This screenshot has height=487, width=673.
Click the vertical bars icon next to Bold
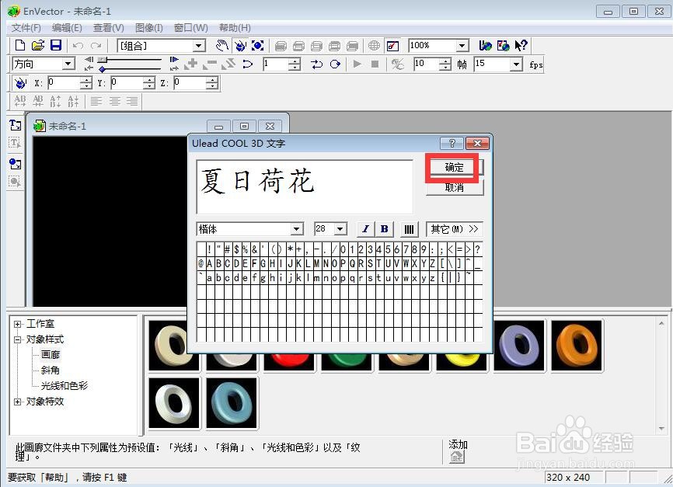point(409,229)
